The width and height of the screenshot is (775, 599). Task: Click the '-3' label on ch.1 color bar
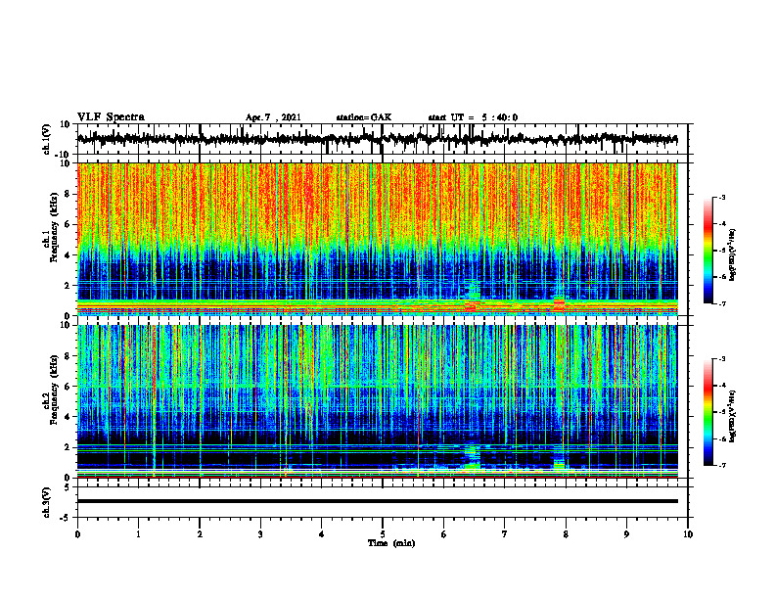722,197
